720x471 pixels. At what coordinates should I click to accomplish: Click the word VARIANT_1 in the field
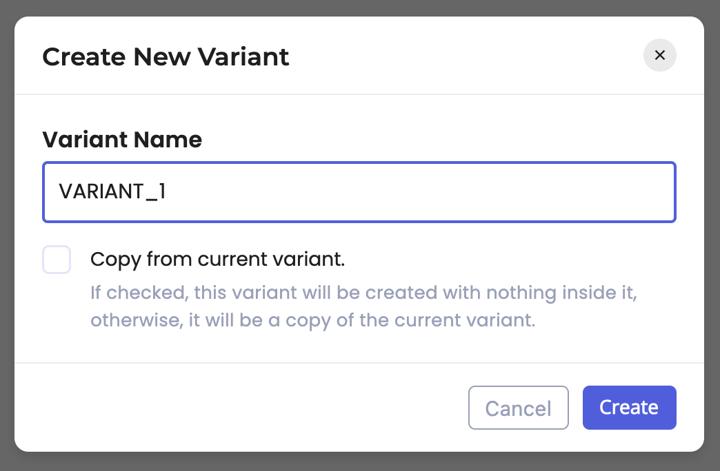click(112, 191)
